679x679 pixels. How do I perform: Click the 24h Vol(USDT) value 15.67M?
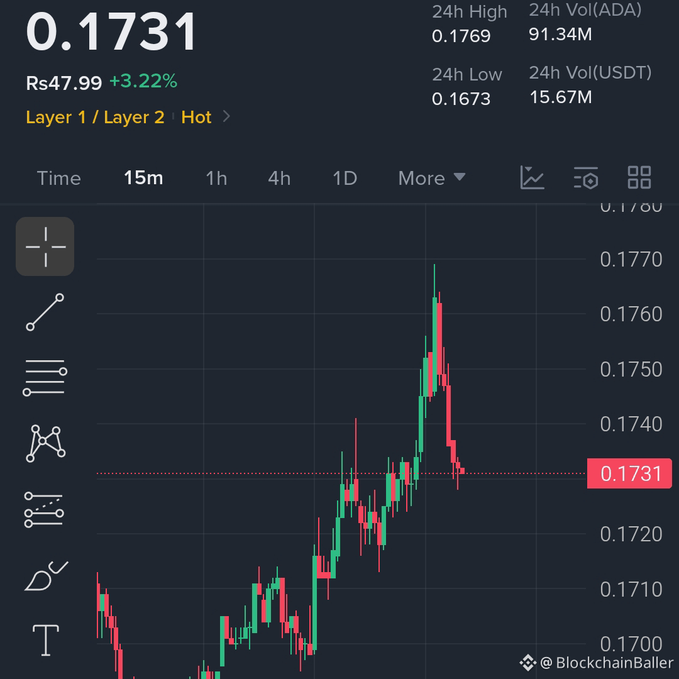tap(561, 97)
